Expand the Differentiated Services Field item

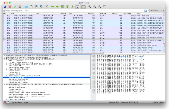7,64
